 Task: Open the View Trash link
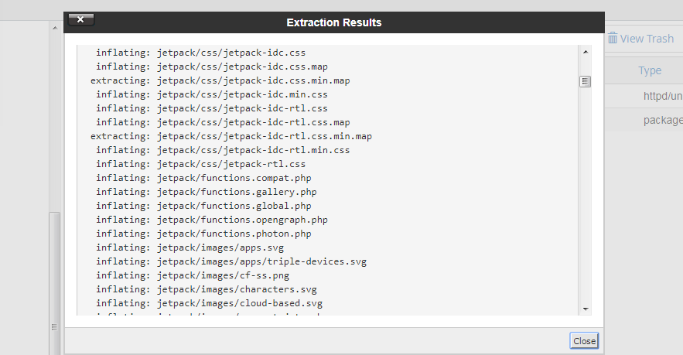point(647,39)
